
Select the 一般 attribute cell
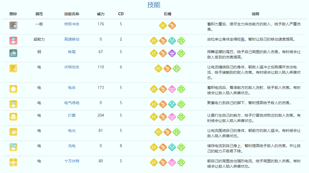39,24
